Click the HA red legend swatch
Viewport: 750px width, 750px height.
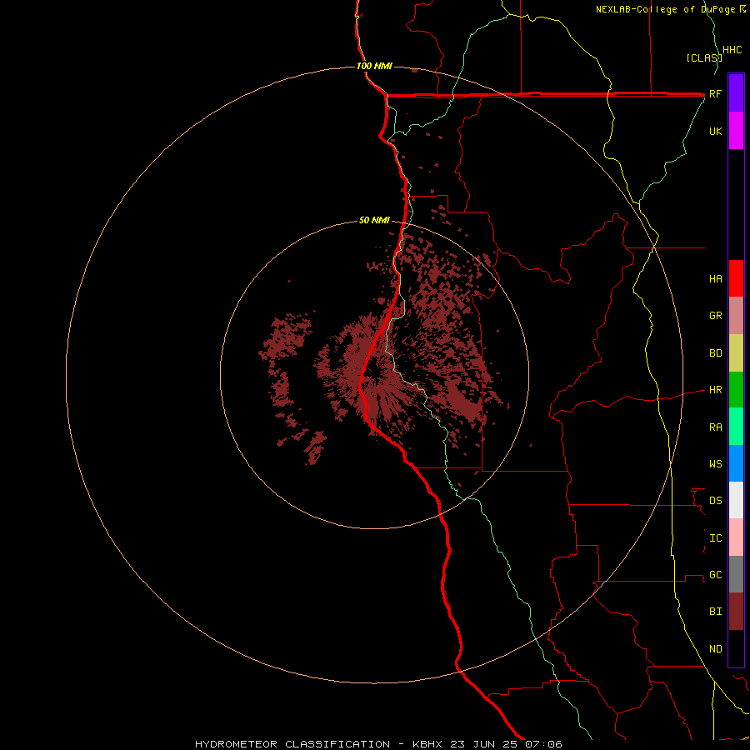(736, 278)
